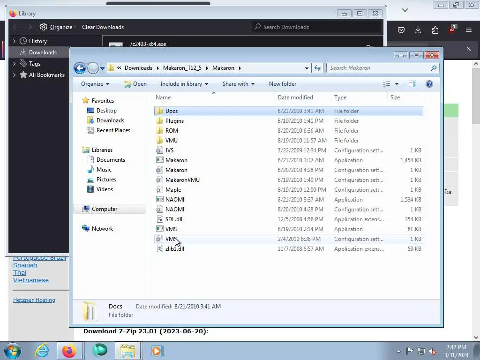Open the Include in library menu
This screenshot has width=480, height=360.
[x=184, y=84]
